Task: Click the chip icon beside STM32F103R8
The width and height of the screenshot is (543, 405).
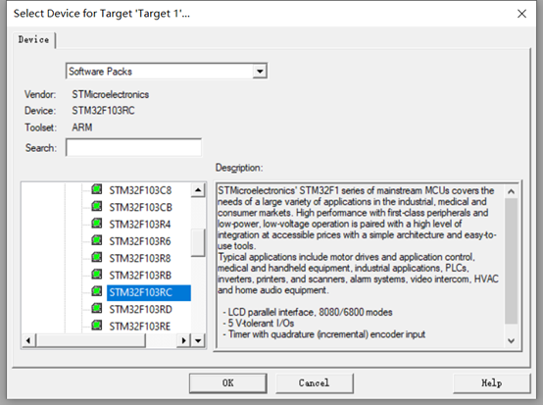Action: [97, 257]
